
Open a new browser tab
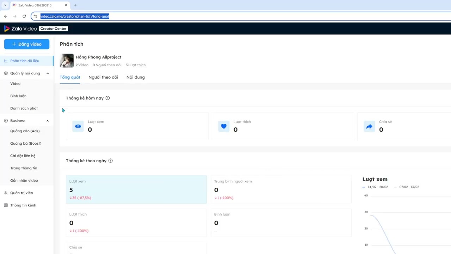click(x=75, y=5)
